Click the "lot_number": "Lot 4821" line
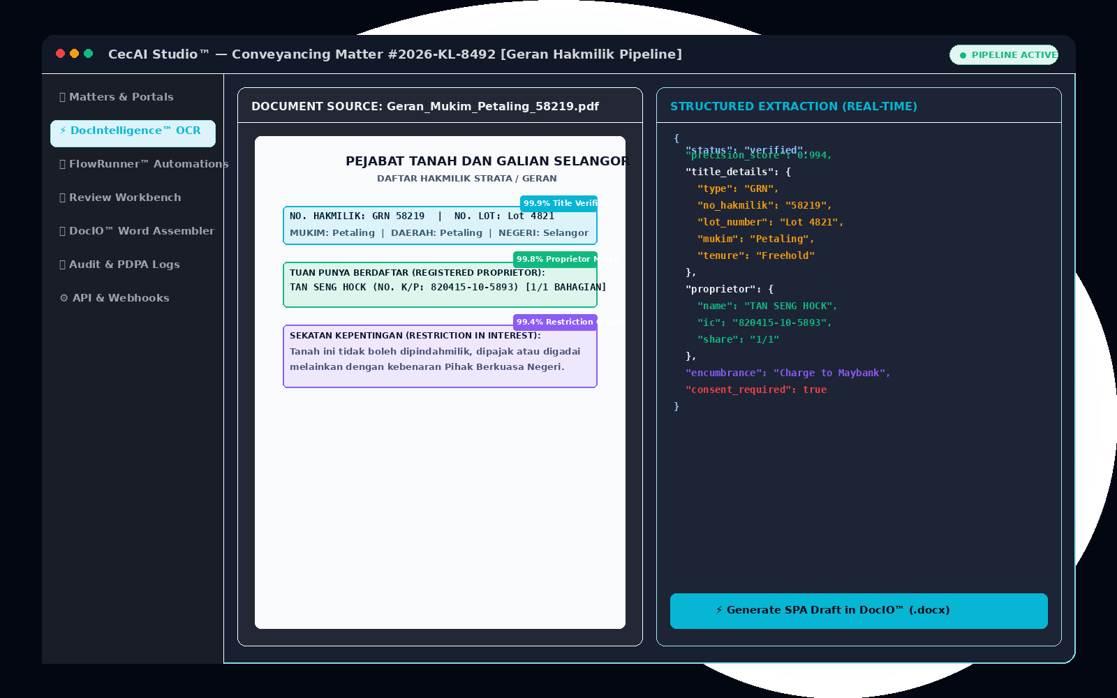Screen dimensions: 1117x698 pyautogui.click(x=770, y=222)
